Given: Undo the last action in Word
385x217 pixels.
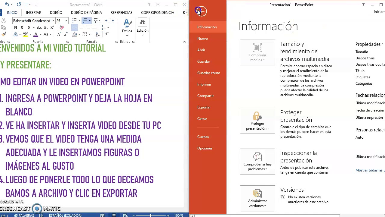Looking at the screenshot, I should (x=7, y=5).
